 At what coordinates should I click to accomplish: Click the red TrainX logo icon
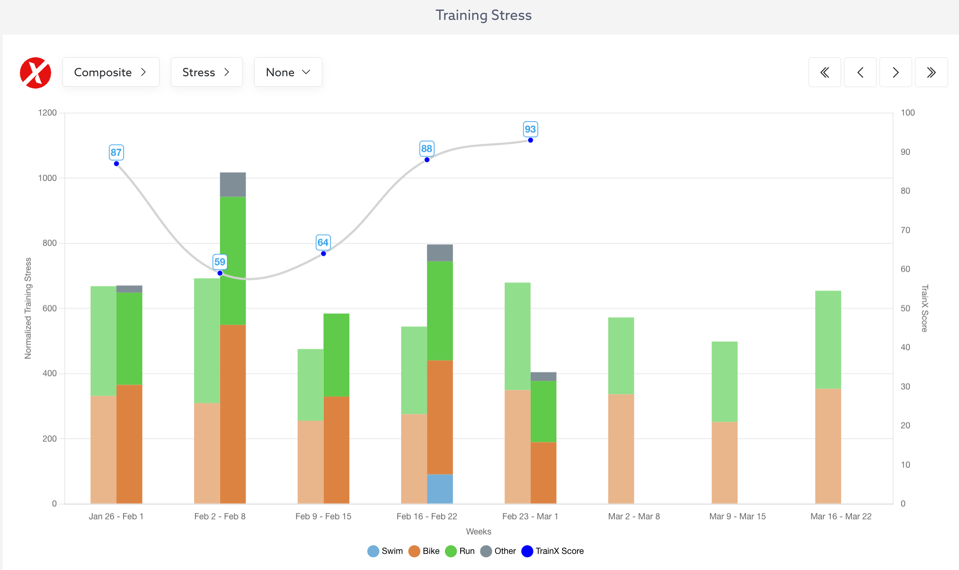click(x=36, y=72)
